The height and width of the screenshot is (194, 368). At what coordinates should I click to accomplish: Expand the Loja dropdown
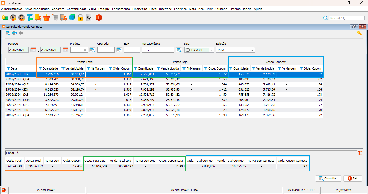click(x=211, y=50)
